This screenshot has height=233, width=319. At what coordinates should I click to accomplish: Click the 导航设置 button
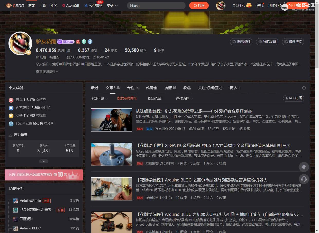coord(267,42)
